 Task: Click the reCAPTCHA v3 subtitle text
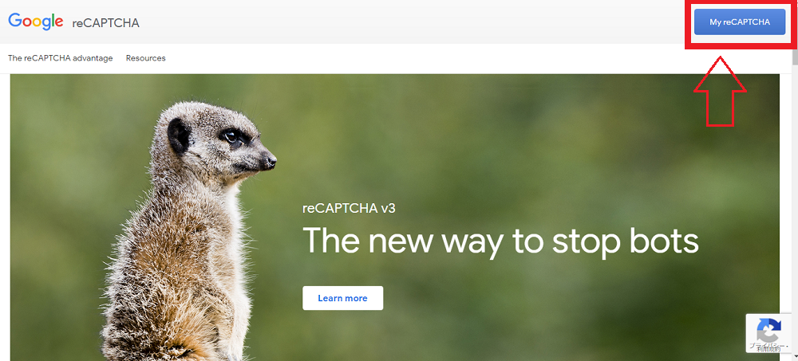click(349, 209)
